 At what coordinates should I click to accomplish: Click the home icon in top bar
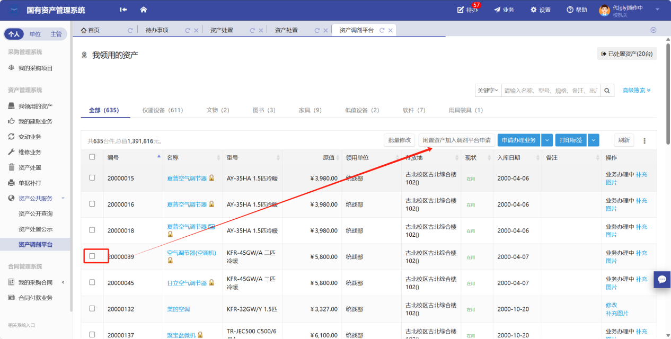click(143, 10)
